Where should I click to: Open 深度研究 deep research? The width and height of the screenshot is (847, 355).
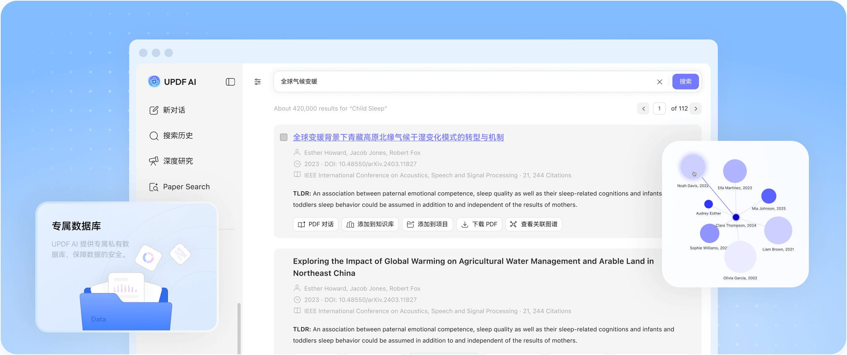point(172,161)
